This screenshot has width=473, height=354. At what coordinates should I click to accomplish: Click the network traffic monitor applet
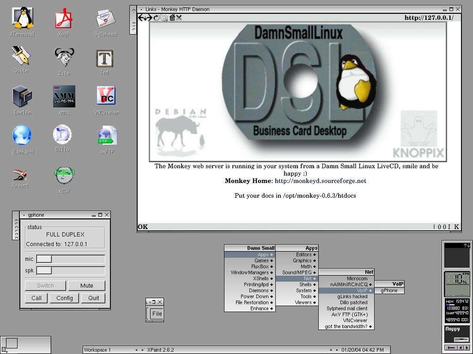point(457,255)
